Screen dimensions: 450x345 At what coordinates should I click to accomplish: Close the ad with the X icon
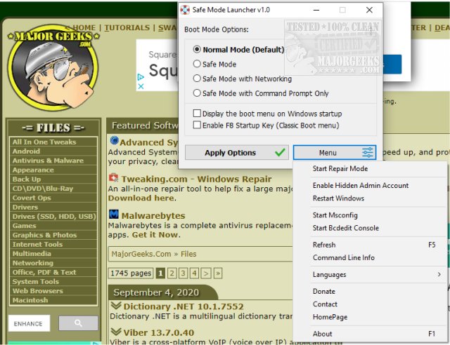coord(141,86)
